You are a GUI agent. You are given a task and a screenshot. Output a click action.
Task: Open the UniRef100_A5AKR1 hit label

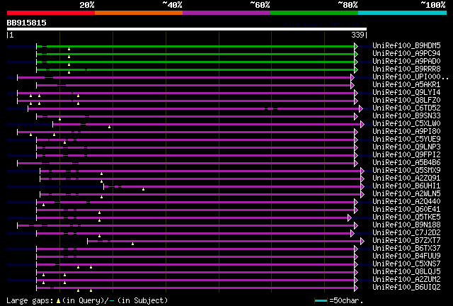tap(406, 85)
